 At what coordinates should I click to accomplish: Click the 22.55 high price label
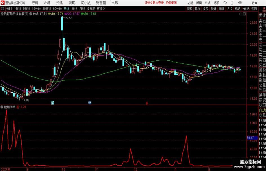(x=69, y=18)
